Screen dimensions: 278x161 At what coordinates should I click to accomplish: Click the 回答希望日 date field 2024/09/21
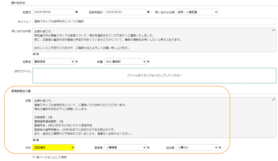(125, 12)
